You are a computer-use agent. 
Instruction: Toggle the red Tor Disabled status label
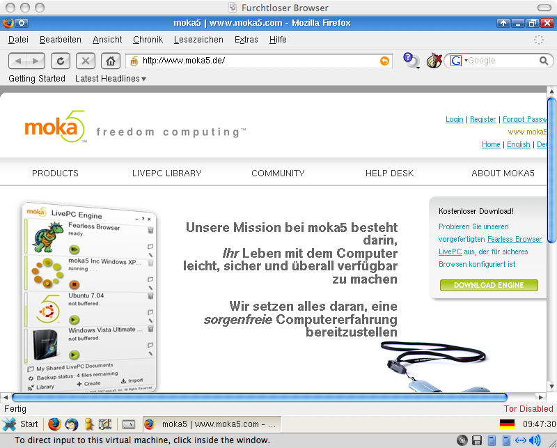tap(528, 408)
